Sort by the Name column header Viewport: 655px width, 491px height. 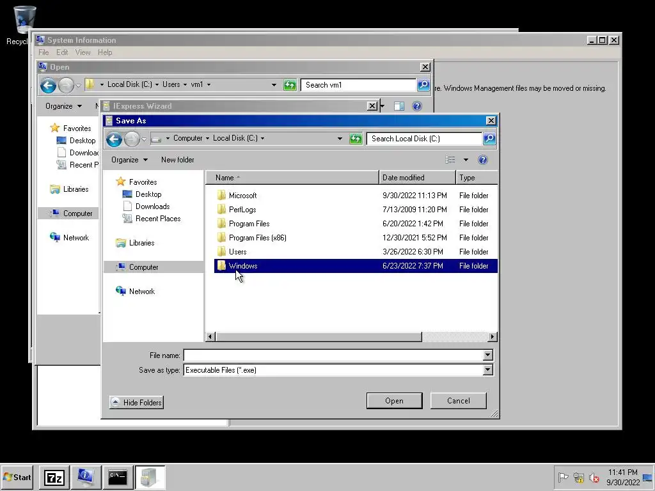pos(292,178)
